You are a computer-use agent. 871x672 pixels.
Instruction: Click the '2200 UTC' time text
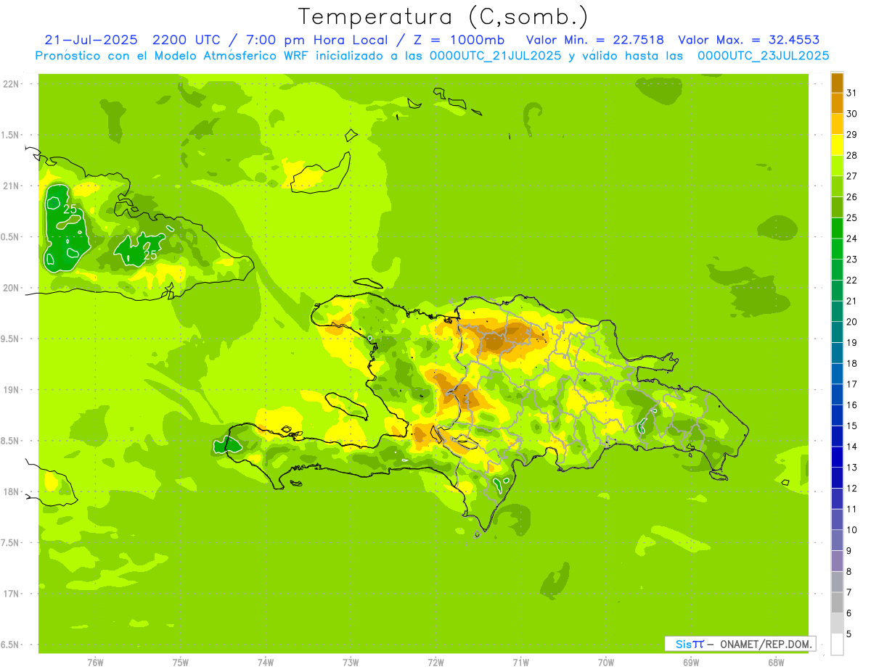[x=188, y=40]
